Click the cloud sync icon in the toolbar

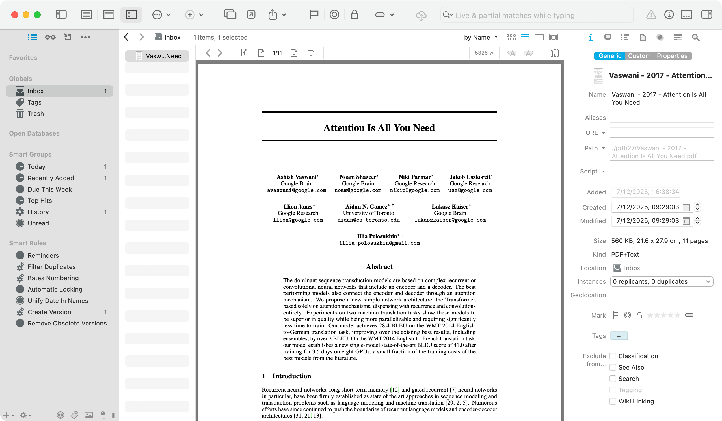421,15
